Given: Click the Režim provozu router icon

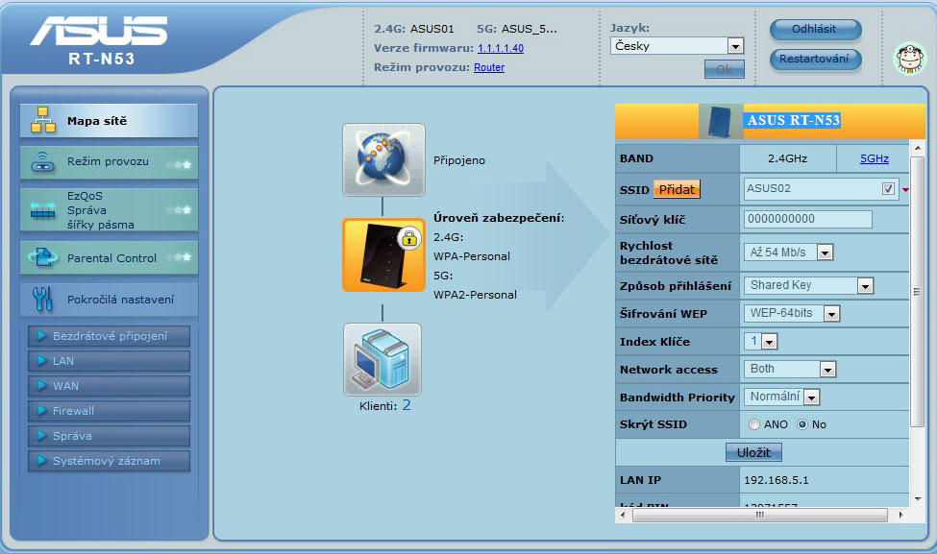Looking at the screenshot, I should tap(42, 161).
